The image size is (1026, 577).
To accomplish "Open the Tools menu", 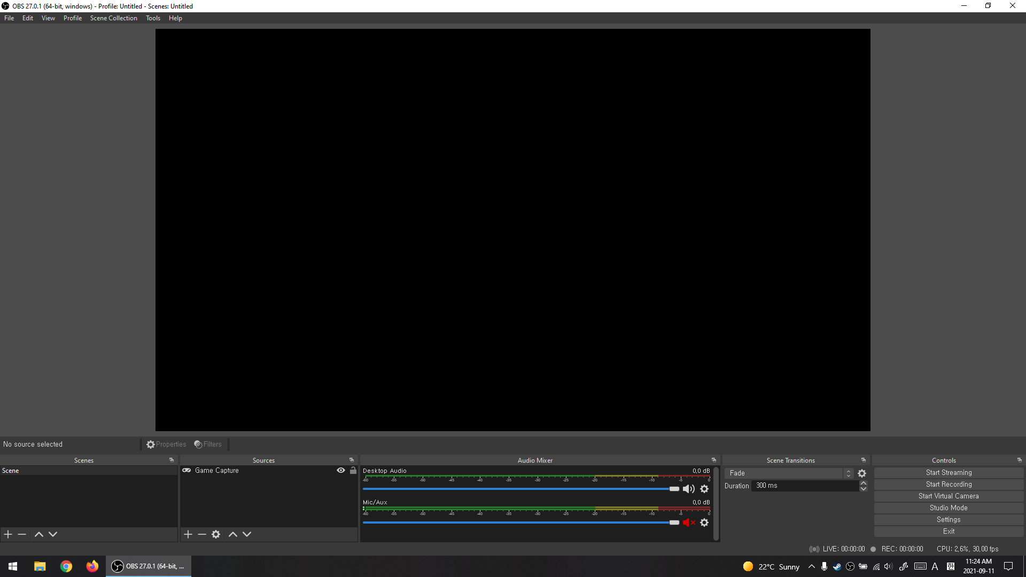I will click(153, 18).
